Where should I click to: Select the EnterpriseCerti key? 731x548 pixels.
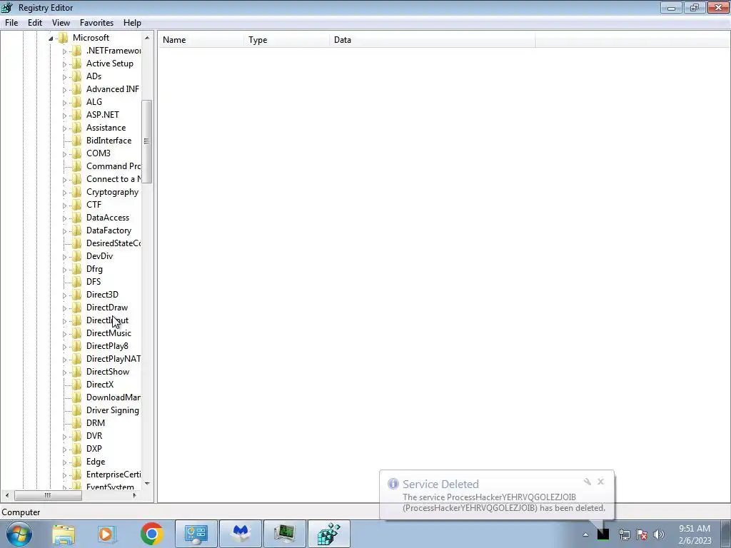pos(114,475)
